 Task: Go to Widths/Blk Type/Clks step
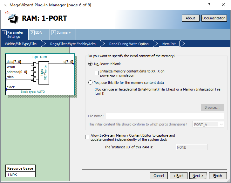tap(21, 44)
